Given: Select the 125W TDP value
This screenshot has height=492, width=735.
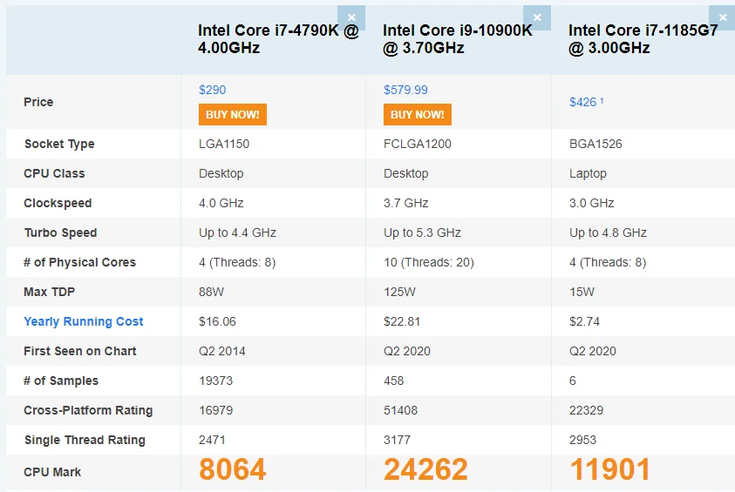Looking at the screenshot, I should click(x=399, y=292).
